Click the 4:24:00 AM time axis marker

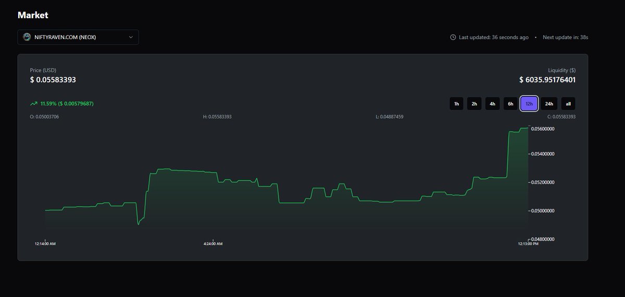pos(213,243)
